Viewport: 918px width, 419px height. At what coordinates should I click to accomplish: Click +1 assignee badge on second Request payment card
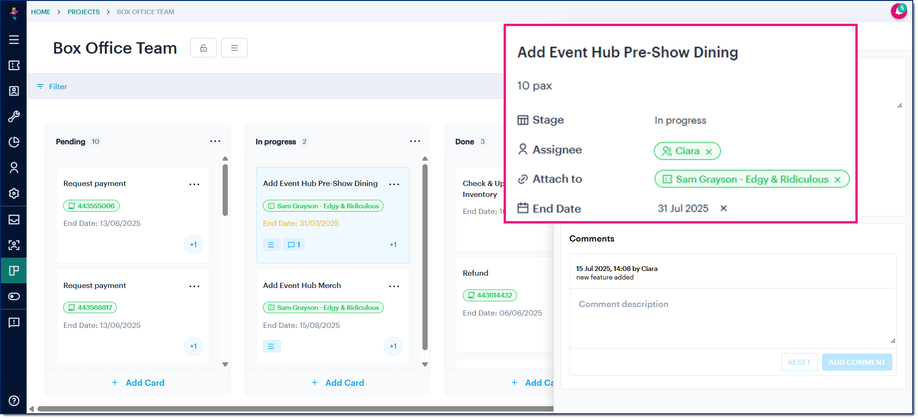pyautogui.click(x=193, y=346)
